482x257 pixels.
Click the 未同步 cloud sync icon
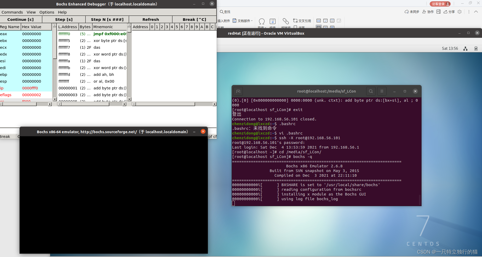click(407, 12)
